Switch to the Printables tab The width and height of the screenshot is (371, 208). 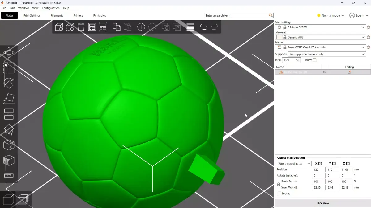point(100,15)
